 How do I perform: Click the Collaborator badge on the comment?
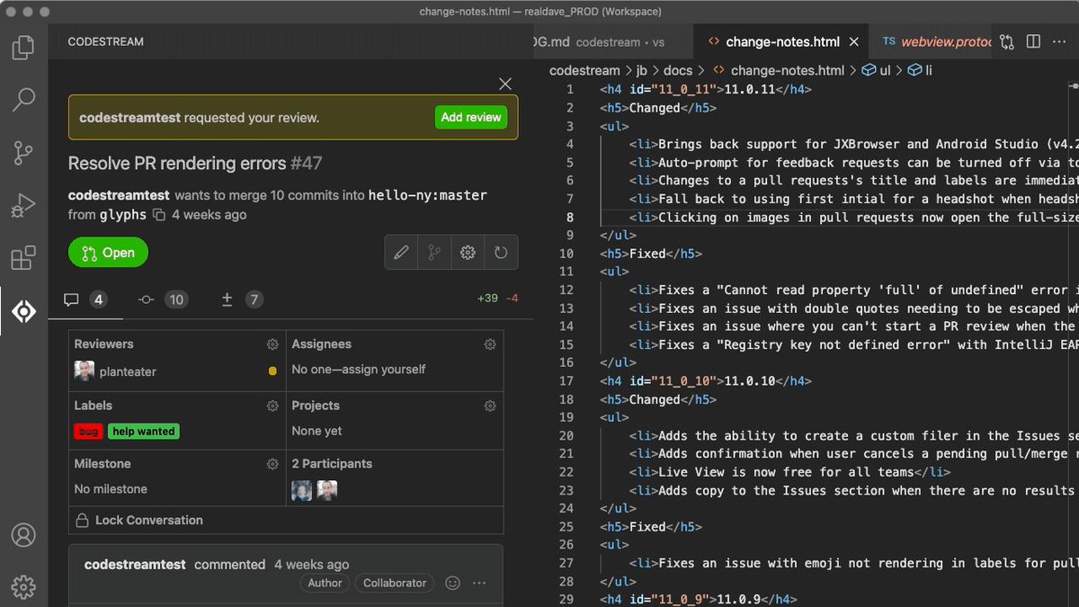tap(395, 583)
